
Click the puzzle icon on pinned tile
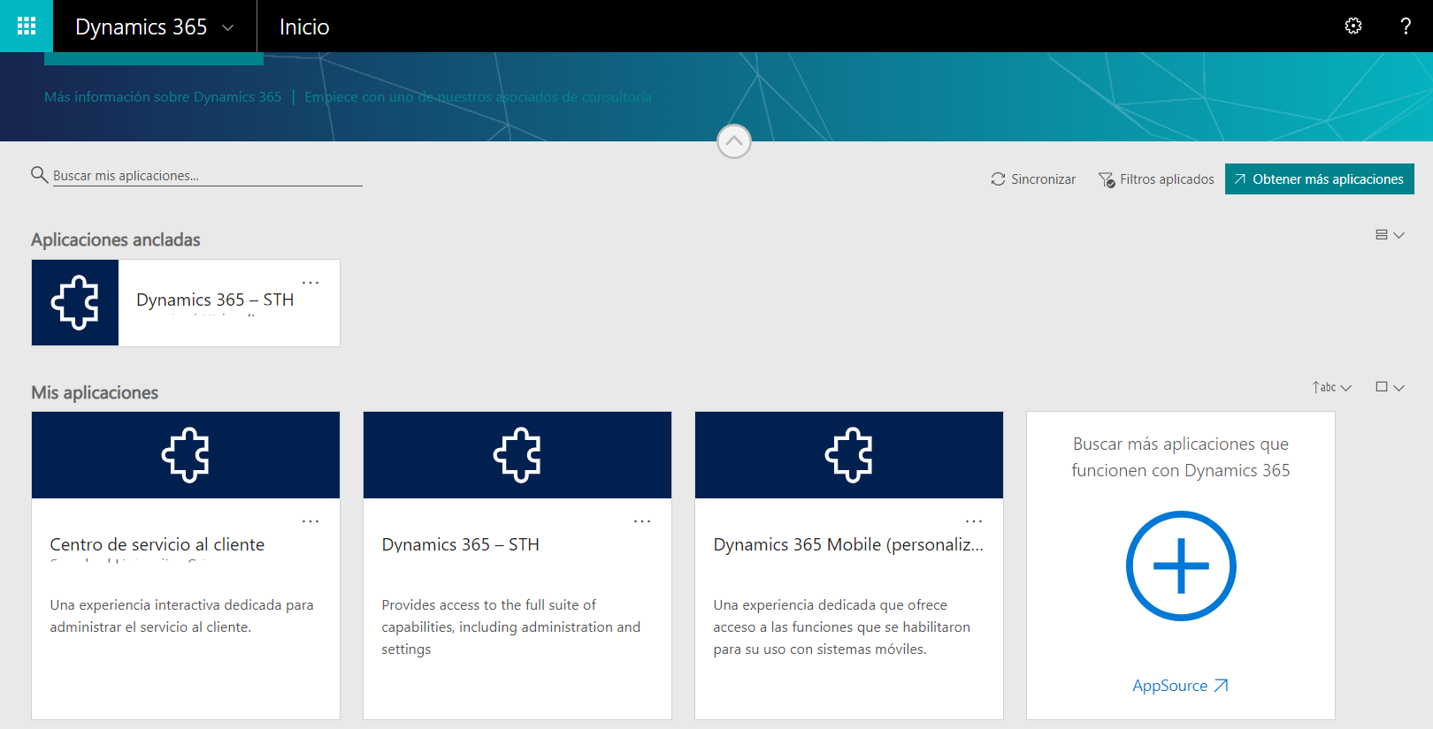pyautogui.click(x=75, y=303)
